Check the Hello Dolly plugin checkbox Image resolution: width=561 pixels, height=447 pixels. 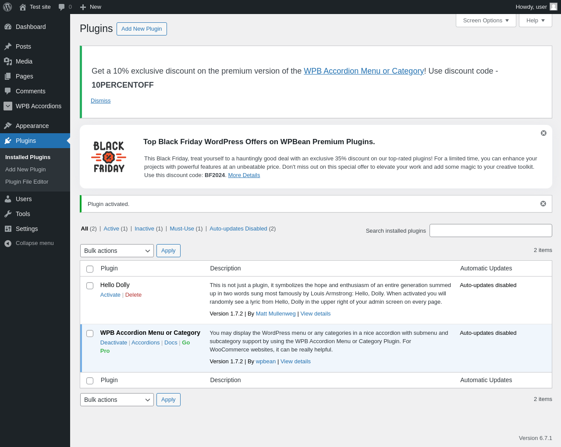point(90,286)
